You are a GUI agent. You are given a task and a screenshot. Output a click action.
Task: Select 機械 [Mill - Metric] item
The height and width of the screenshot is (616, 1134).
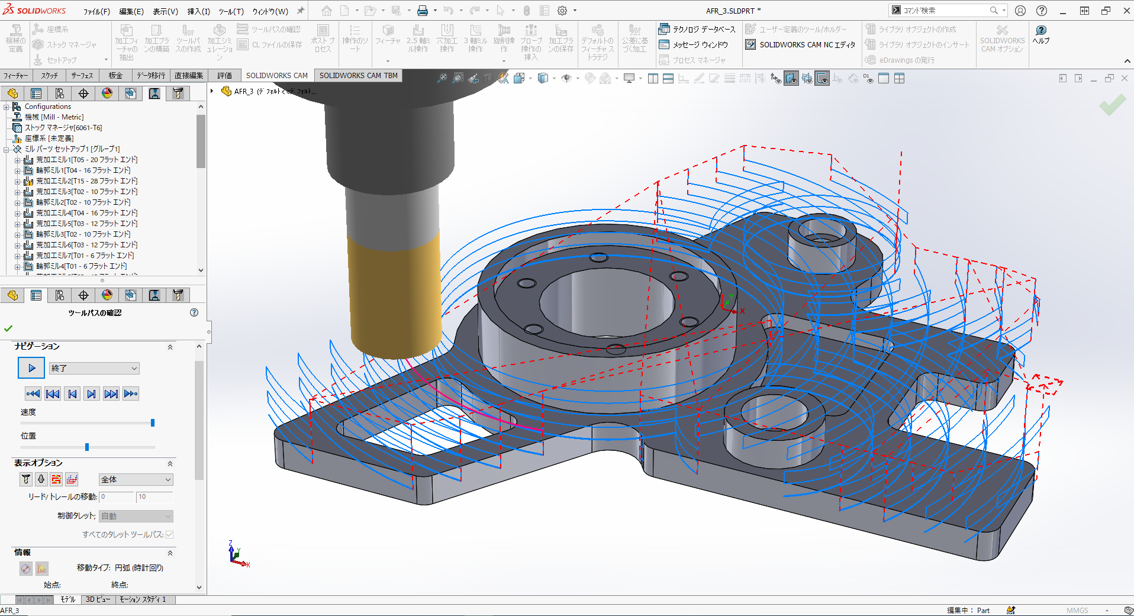(54, 117)
